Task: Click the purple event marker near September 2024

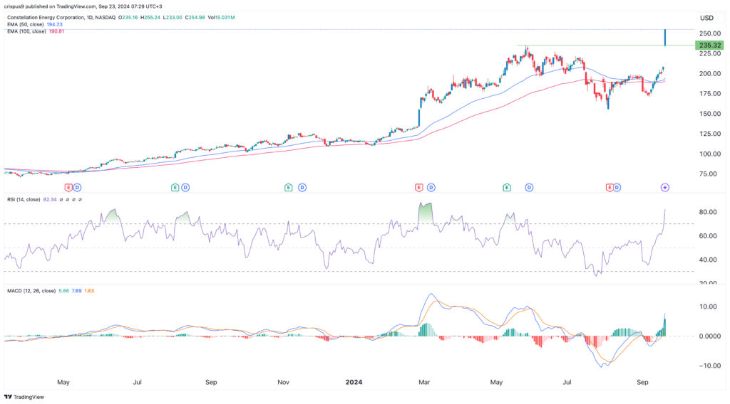Action: (x=665, y=188)
